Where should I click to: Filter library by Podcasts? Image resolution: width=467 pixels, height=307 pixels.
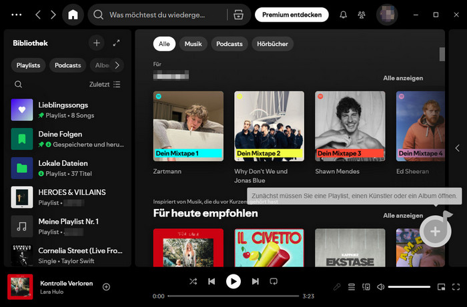coord(67,65)
